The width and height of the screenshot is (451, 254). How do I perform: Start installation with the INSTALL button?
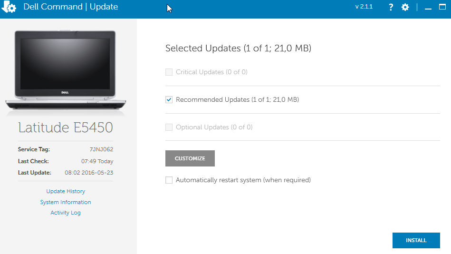pyautogui.click(x=416, y=240)
